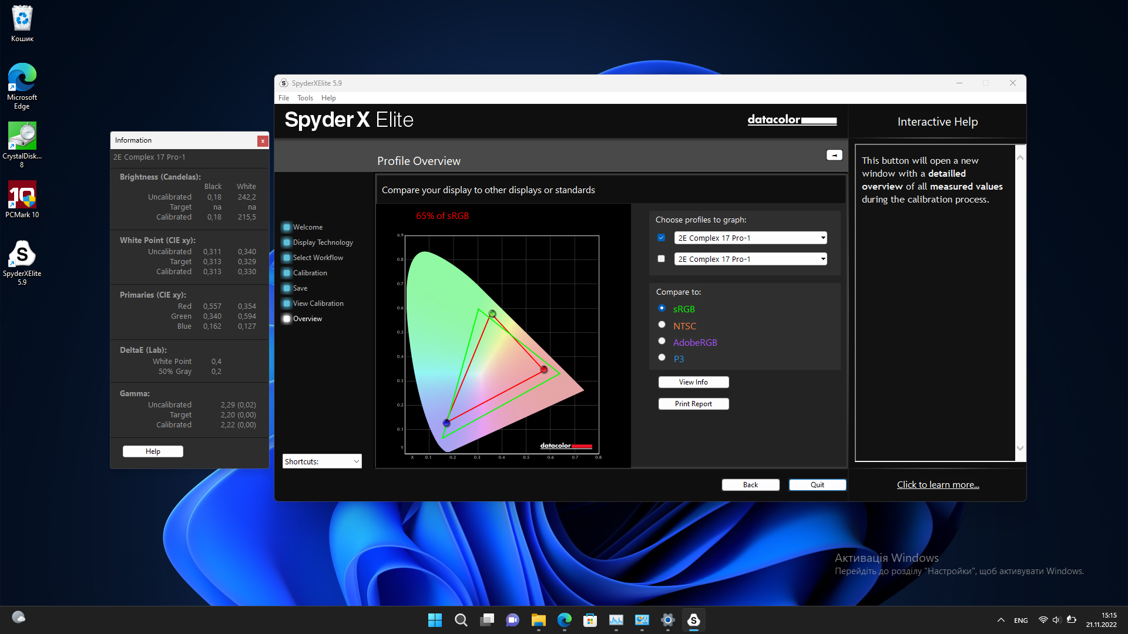Go to the Overview step
Image resolution: width=1128 pixels, height=634 pixels.
point(303,319)
